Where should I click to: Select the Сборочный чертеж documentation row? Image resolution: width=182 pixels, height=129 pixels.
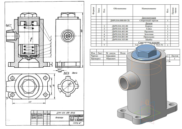(x=135, y=21)
